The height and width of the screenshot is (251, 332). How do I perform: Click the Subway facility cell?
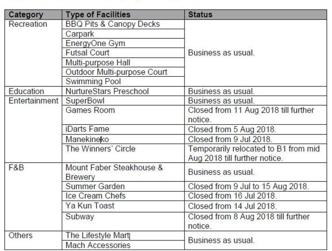click(80, 216)
